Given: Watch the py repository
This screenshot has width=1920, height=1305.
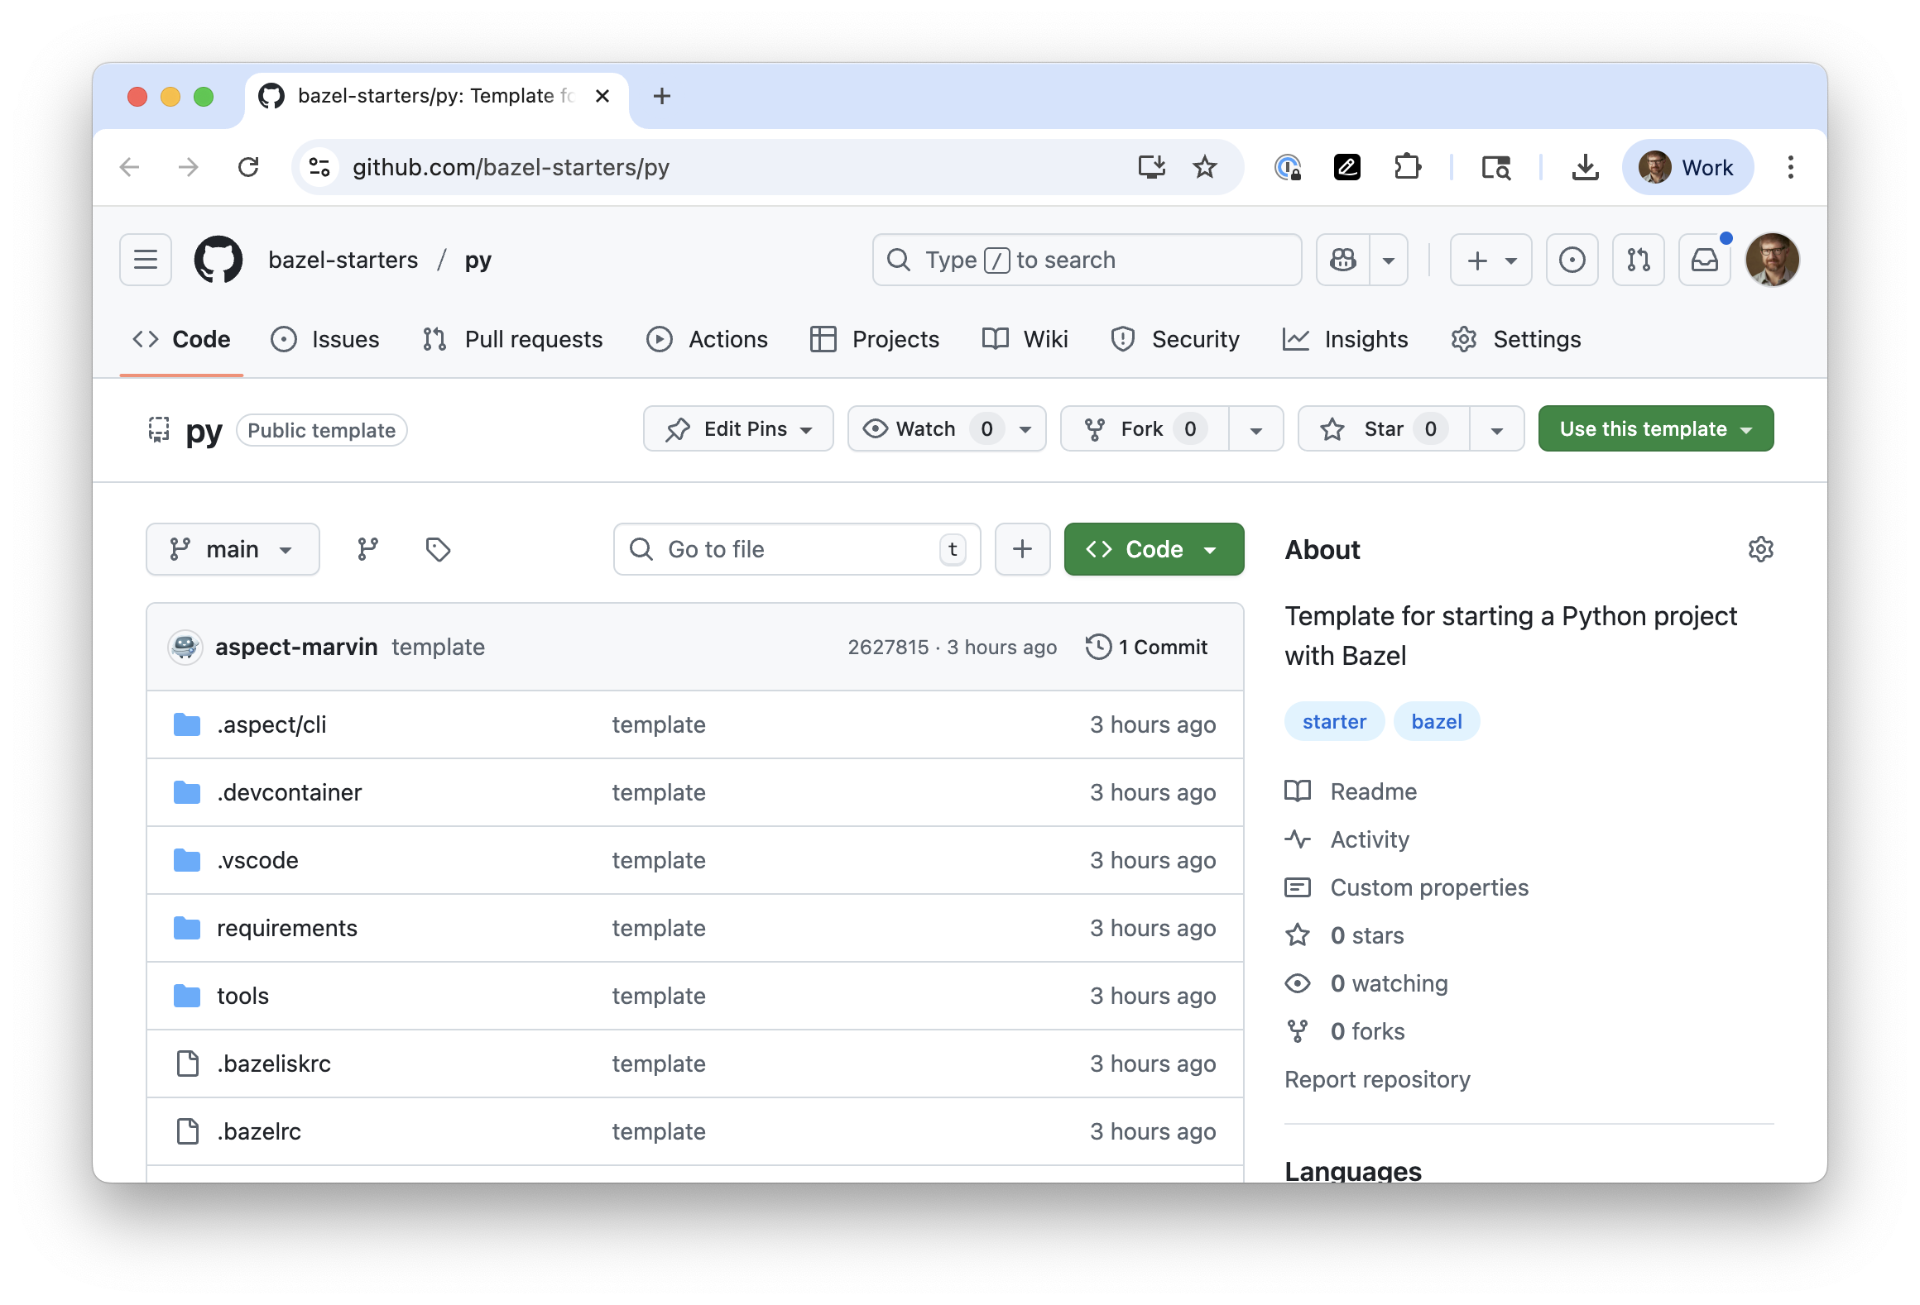Looking at the screenshot, I should tap(947, 428).
